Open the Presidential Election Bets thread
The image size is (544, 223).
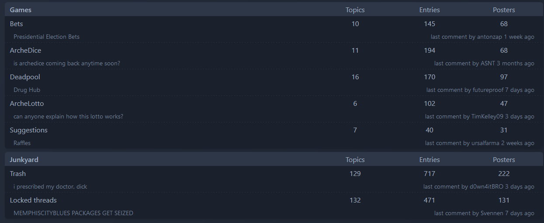(46, 37)
